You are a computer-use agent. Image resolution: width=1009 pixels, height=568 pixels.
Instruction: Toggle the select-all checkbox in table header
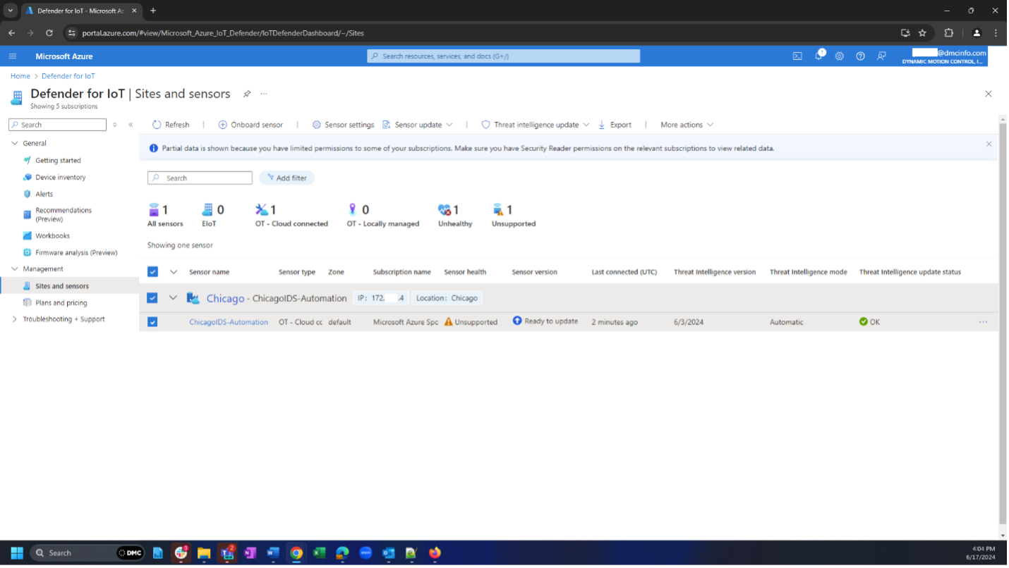pos(152,272)
